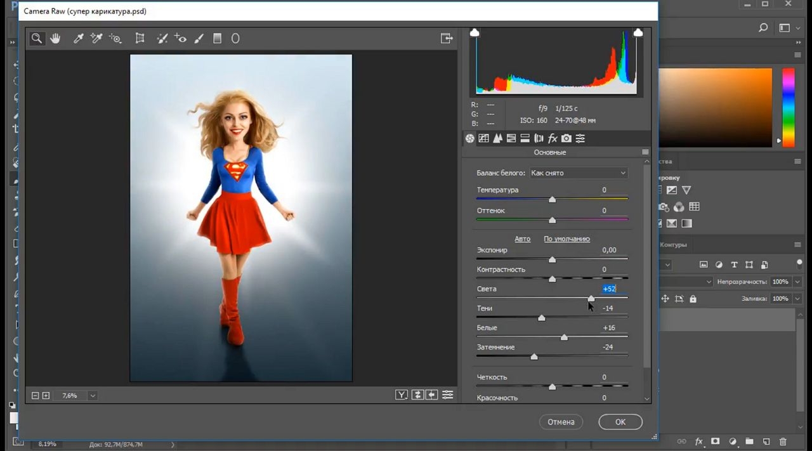
Task: Click the Тени slider handle
Action: click(x=541, y=318)
